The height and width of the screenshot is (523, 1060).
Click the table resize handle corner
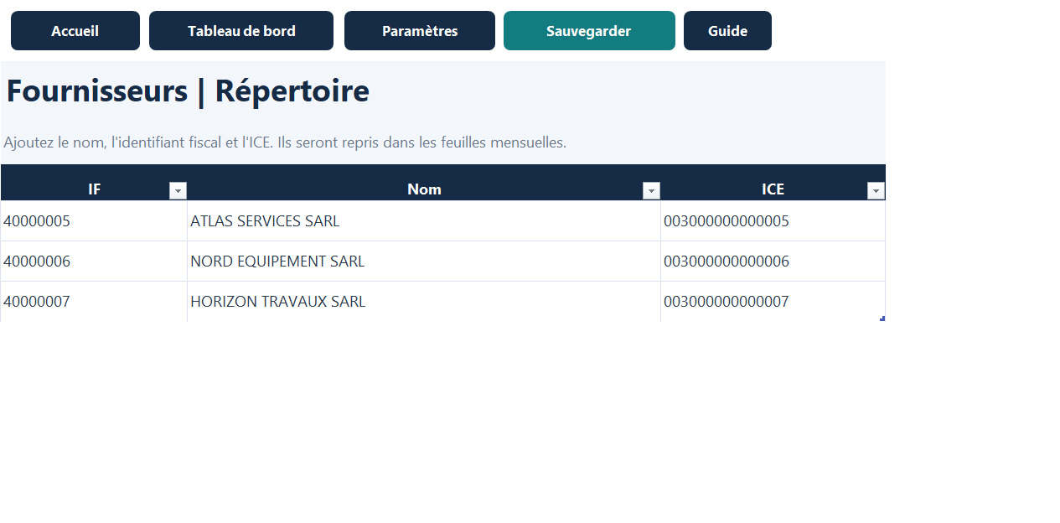click(x=882, y=318)
